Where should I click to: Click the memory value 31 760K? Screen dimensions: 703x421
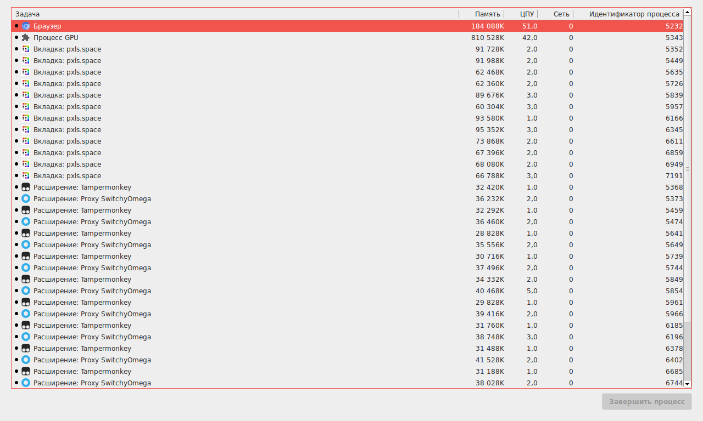[x=490, y=326]
